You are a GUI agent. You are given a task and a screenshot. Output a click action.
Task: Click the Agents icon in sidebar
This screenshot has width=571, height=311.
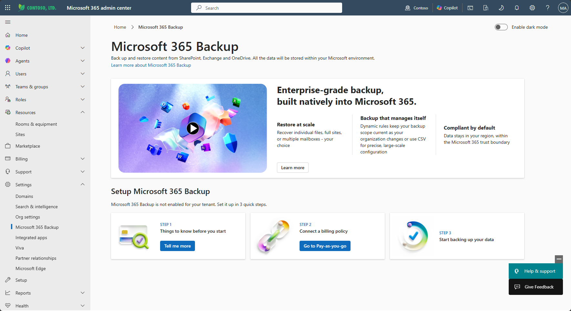(8, 61)
